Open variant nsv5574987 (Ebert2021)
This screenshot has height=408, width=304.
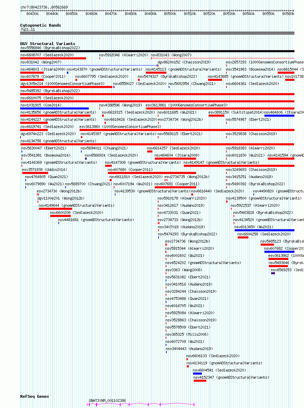[x=248, y=119]
